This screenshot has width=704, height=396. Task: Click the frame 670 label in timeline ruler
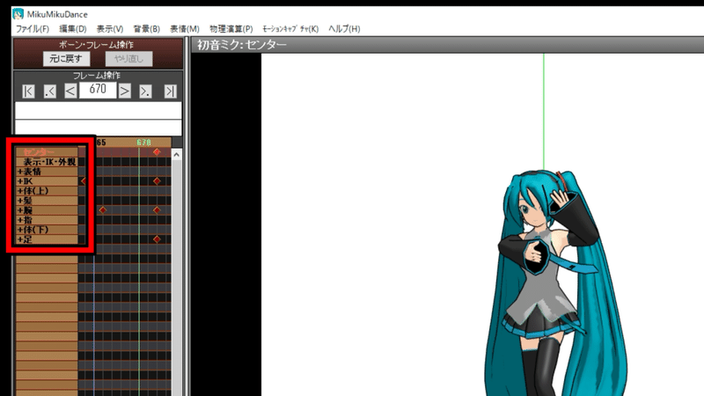pos(143,143)
